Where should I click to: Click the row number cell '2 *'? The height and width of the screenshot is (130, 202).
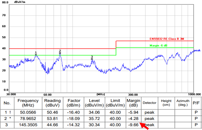click(x=8, y=119)
